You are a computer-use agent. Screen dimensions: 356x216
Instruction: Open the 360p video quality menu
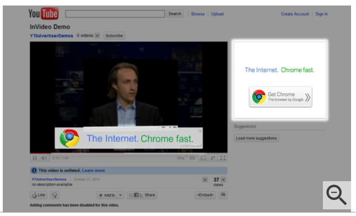pos(182,158)
